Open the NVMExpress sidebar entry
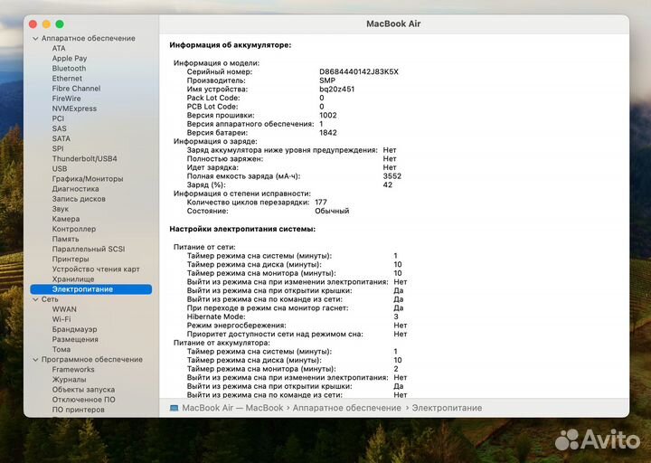 pos(74,109)
